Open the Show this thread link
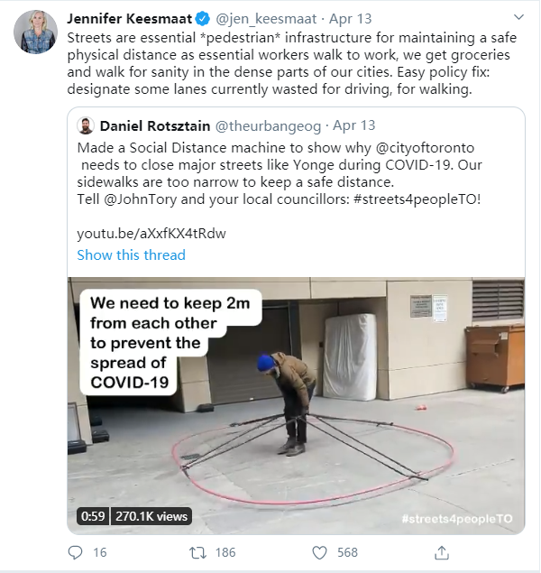The width and height of the screenshot is (541, 573). (131, 254)
